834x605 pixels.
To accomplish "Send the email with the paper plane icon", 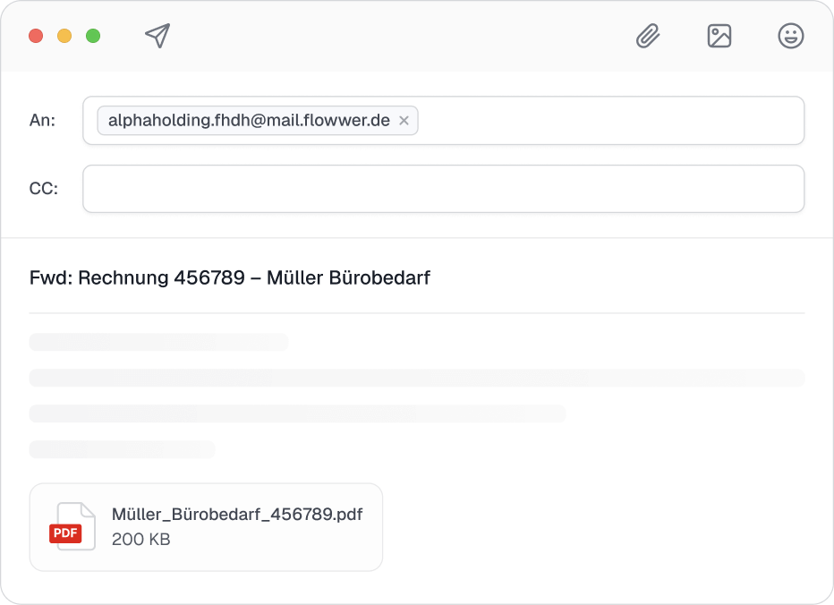I will click(x=157, y=36).
